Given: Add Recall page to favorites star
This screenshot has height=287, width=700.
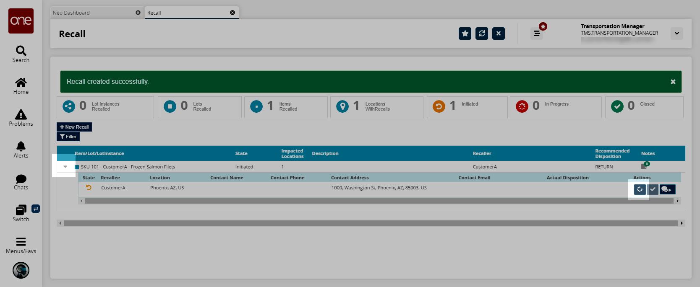Looking at the screenshot, I should coord(465,34).
